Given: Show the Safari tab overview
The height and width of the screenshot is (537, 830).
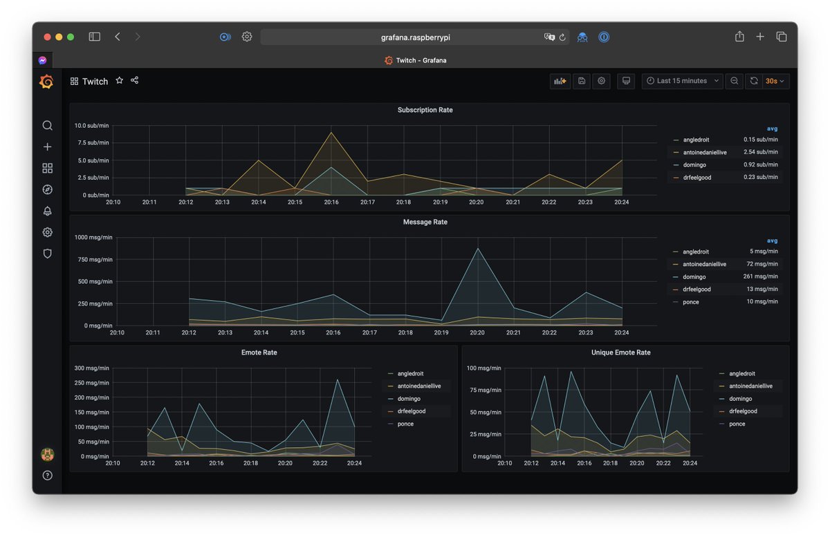Looking at the screenshot, I should pyautogui.click(x=782, y=37).
